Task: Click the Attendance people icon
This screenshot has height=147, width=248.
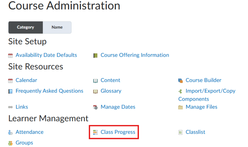Action: pyautogui.click(x=11, y=133)
